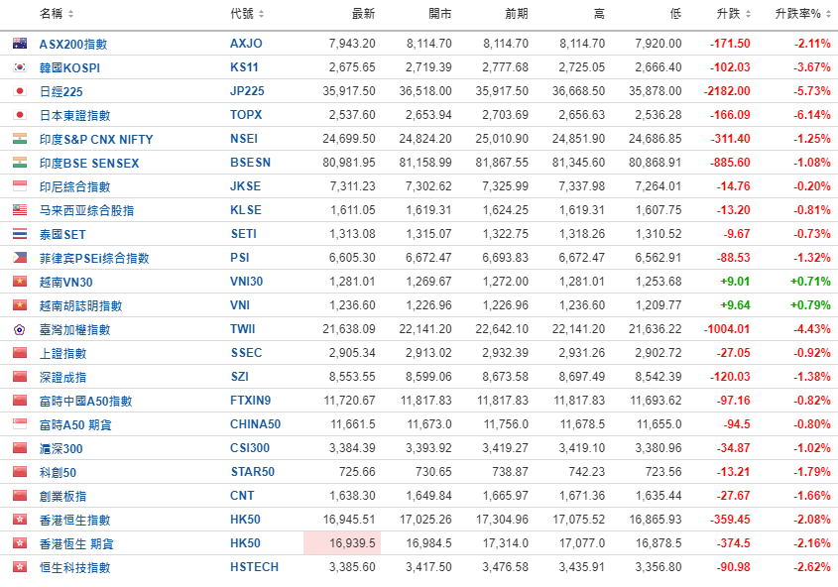The width and height of the screenshot is (838, 587).
Task: Click the Australian flag beside ASX200指數
Action: (19, 44)
